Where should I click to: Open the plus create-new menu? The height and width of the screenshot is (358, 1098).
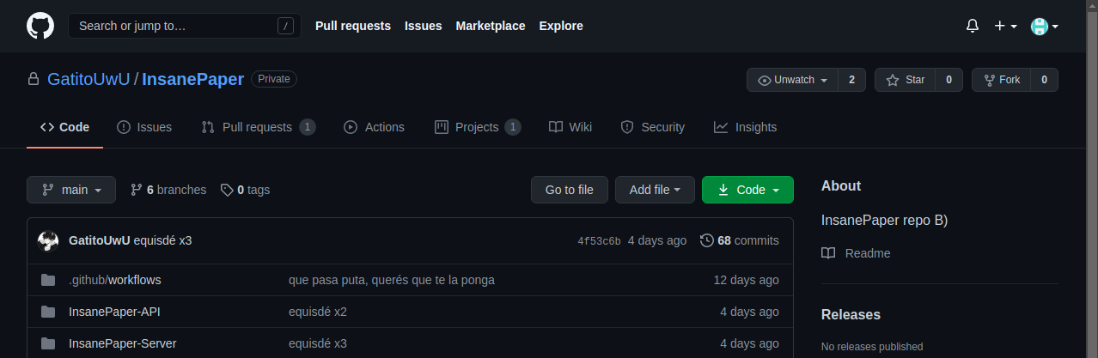[1005, 26]
